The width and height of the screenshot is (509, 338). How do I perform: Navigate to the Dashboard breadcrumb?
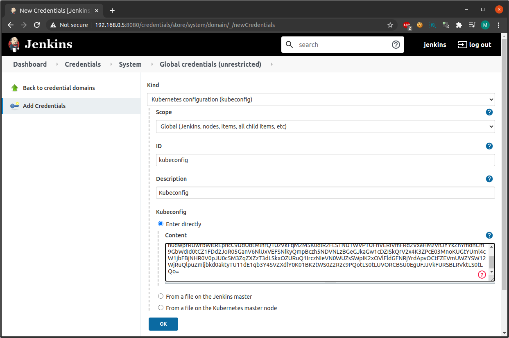(x=29, y=64)
